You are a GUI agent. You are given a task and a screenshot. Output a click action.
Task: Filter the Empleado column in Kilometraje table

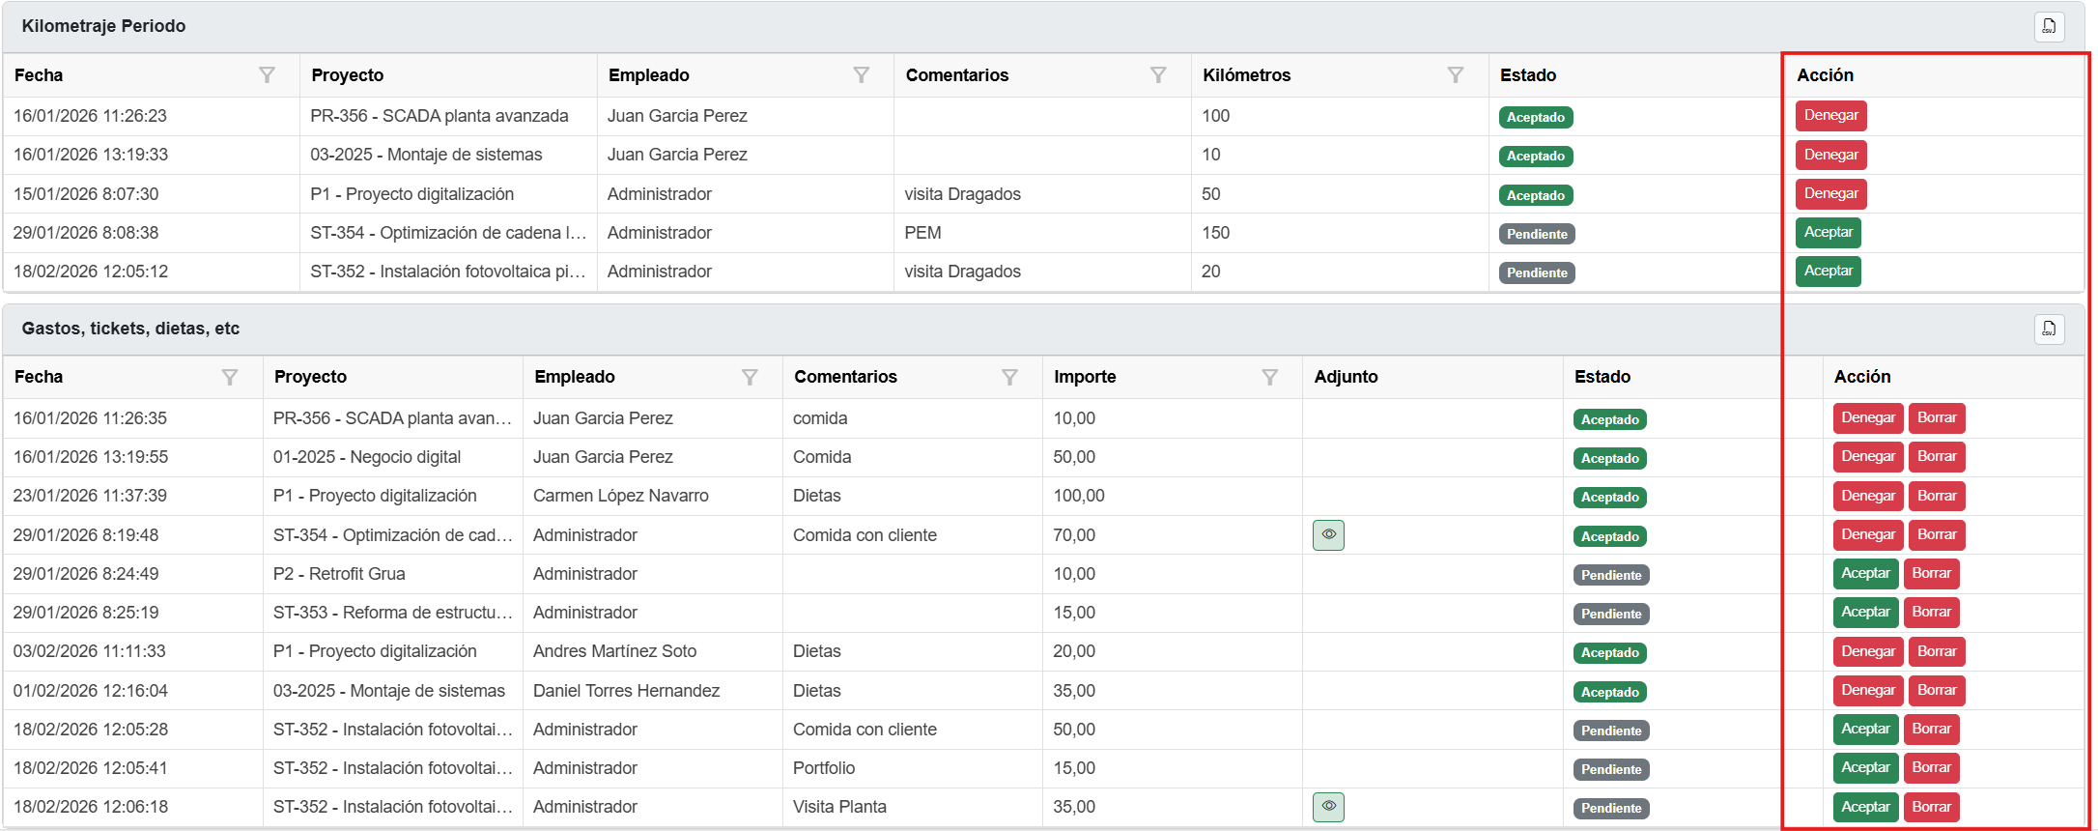pos(862,75)
